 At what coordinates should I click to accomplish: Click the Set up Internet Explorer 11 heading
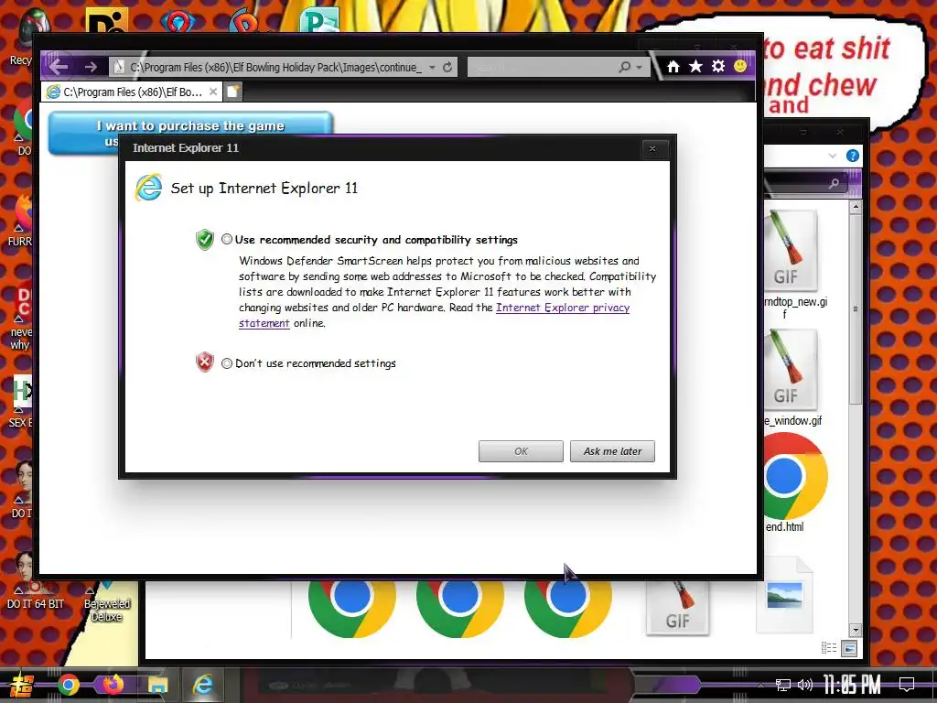point(264,189)
